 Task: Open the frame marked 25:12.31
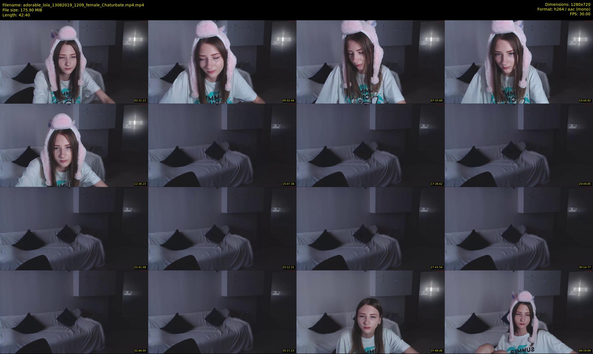pyautogui.click(x=222, y=228)
